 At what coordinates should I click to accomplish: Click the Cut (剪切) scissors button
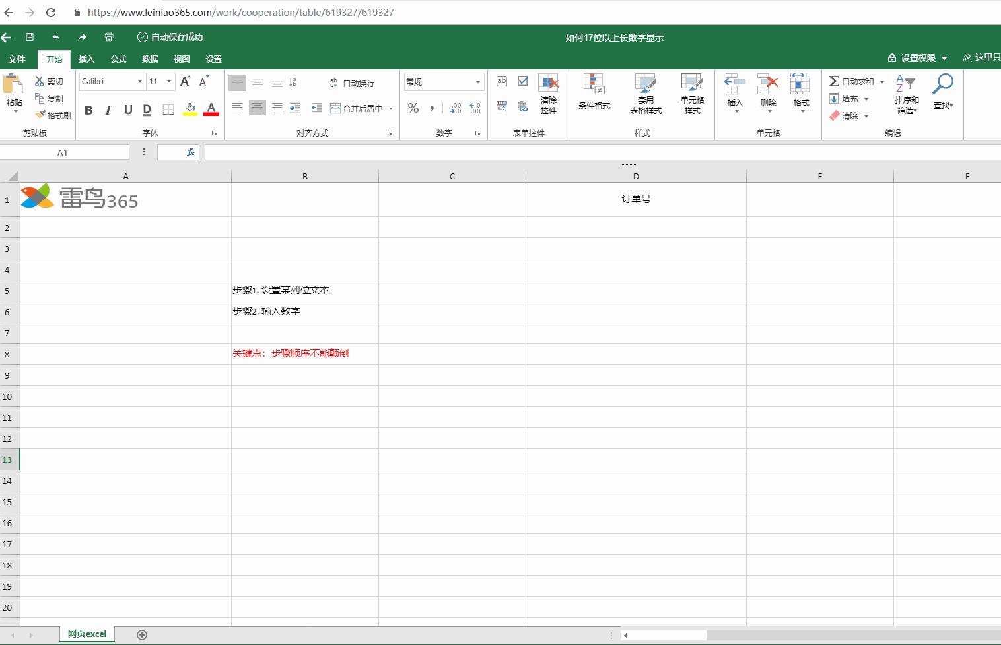[49, 81]
